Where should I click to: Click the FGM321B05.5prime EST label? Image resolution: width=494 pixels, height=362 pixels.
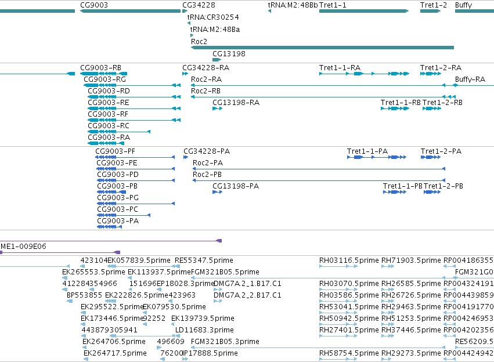[x=225, y=272]
